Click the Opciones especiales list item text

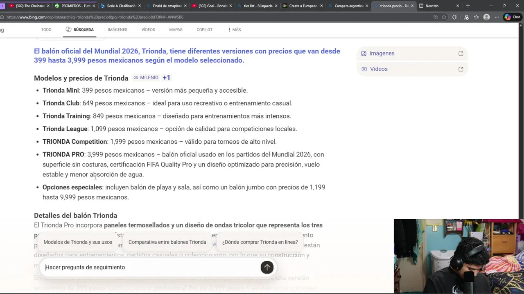184,192
